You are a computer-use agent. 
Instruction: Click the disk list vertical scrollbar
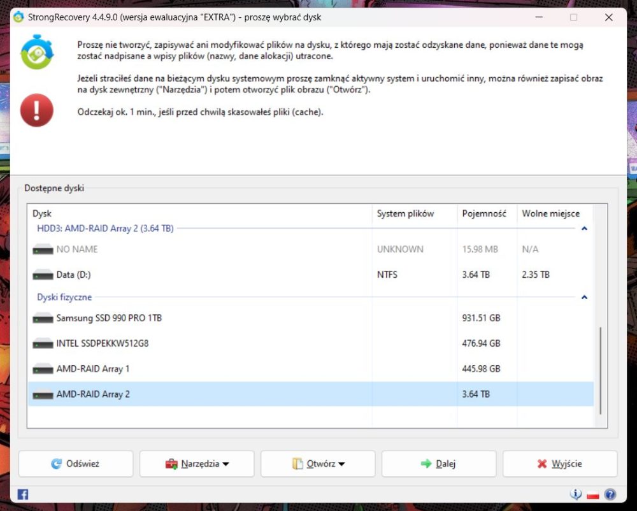pyautogui.click(x=601, y=370)
